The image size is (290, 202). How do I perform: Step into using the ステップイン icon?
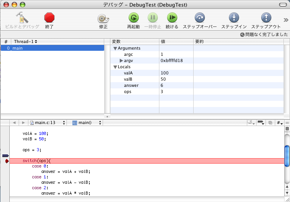[234, 18]
